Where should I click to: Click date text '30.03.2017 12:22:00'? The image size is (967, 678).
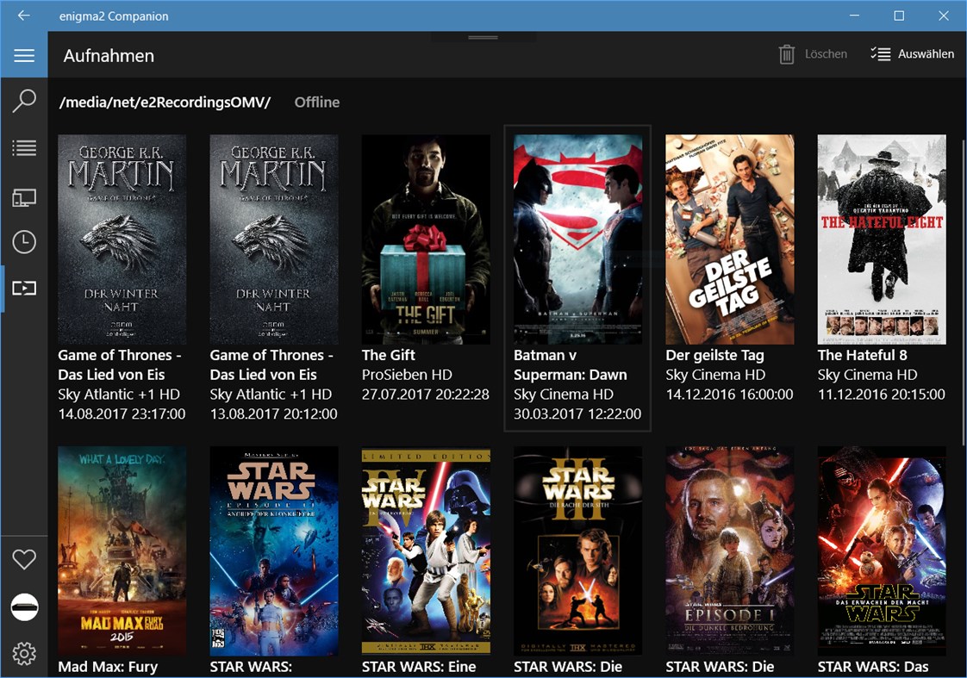[x=577, y=414]
